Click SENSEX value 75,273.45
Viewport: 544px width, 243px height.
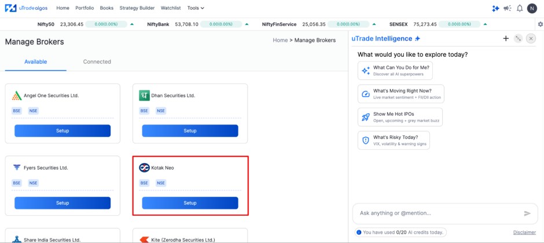425,24
